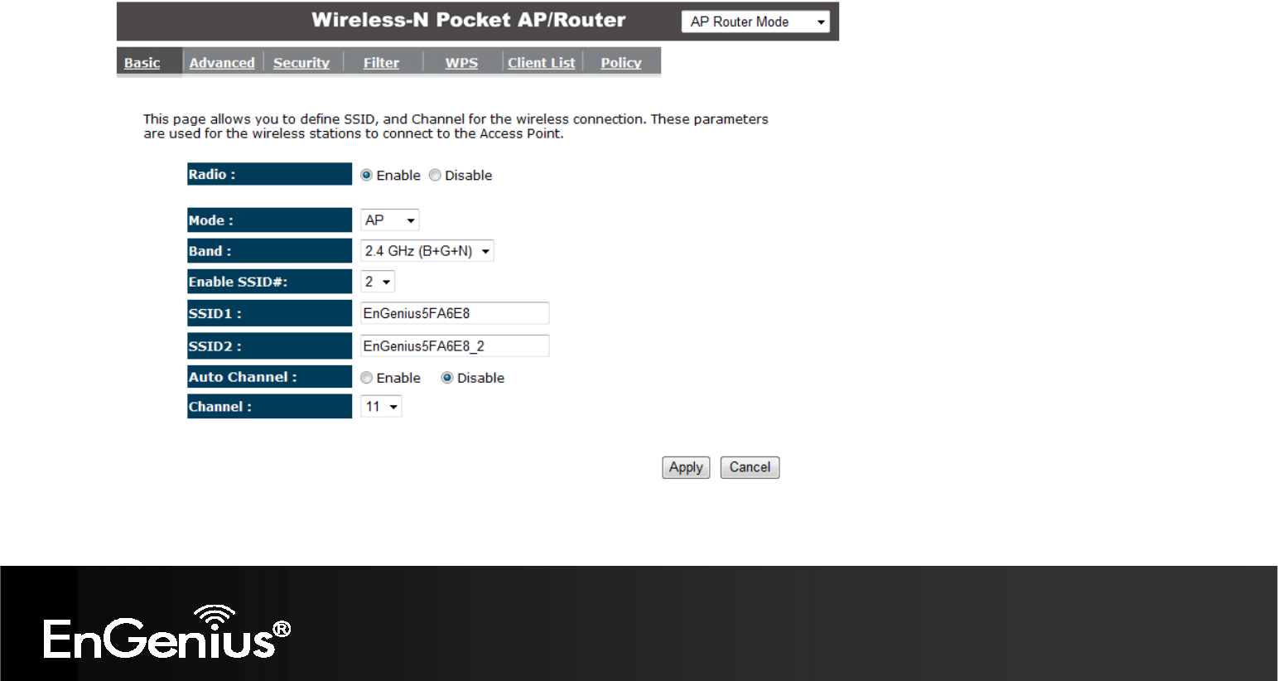Viewport: 1278px width, 681px height.
Task: Open the Band 2.4 GHz dropdown
Action: 427,251
